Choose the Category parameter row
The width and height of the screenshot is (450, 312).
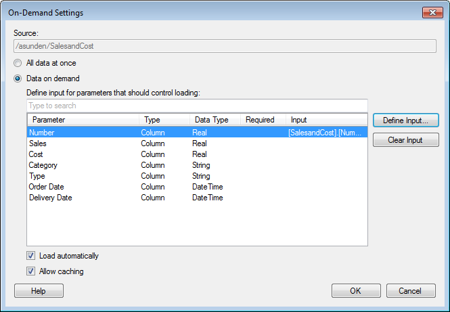coord(43,165)
